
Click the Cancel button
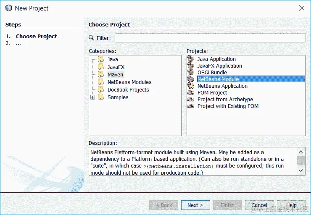[259, 205]
